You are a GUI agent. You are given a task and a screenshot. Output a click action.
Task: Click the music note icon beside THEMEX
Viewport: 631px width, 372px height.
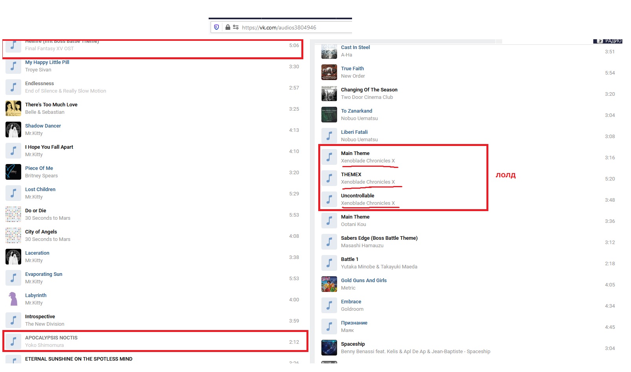tap(329, 179)
